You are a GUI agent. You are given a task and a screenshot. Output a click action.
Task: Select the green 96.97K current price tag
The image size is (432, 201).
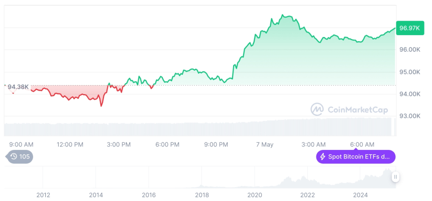(409, 28)
